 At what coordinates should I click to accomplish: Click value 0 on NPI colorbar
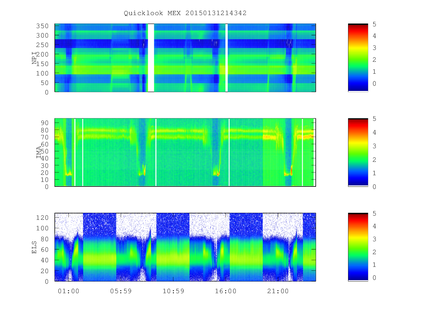pyautogui.click(x=374, y=84)
